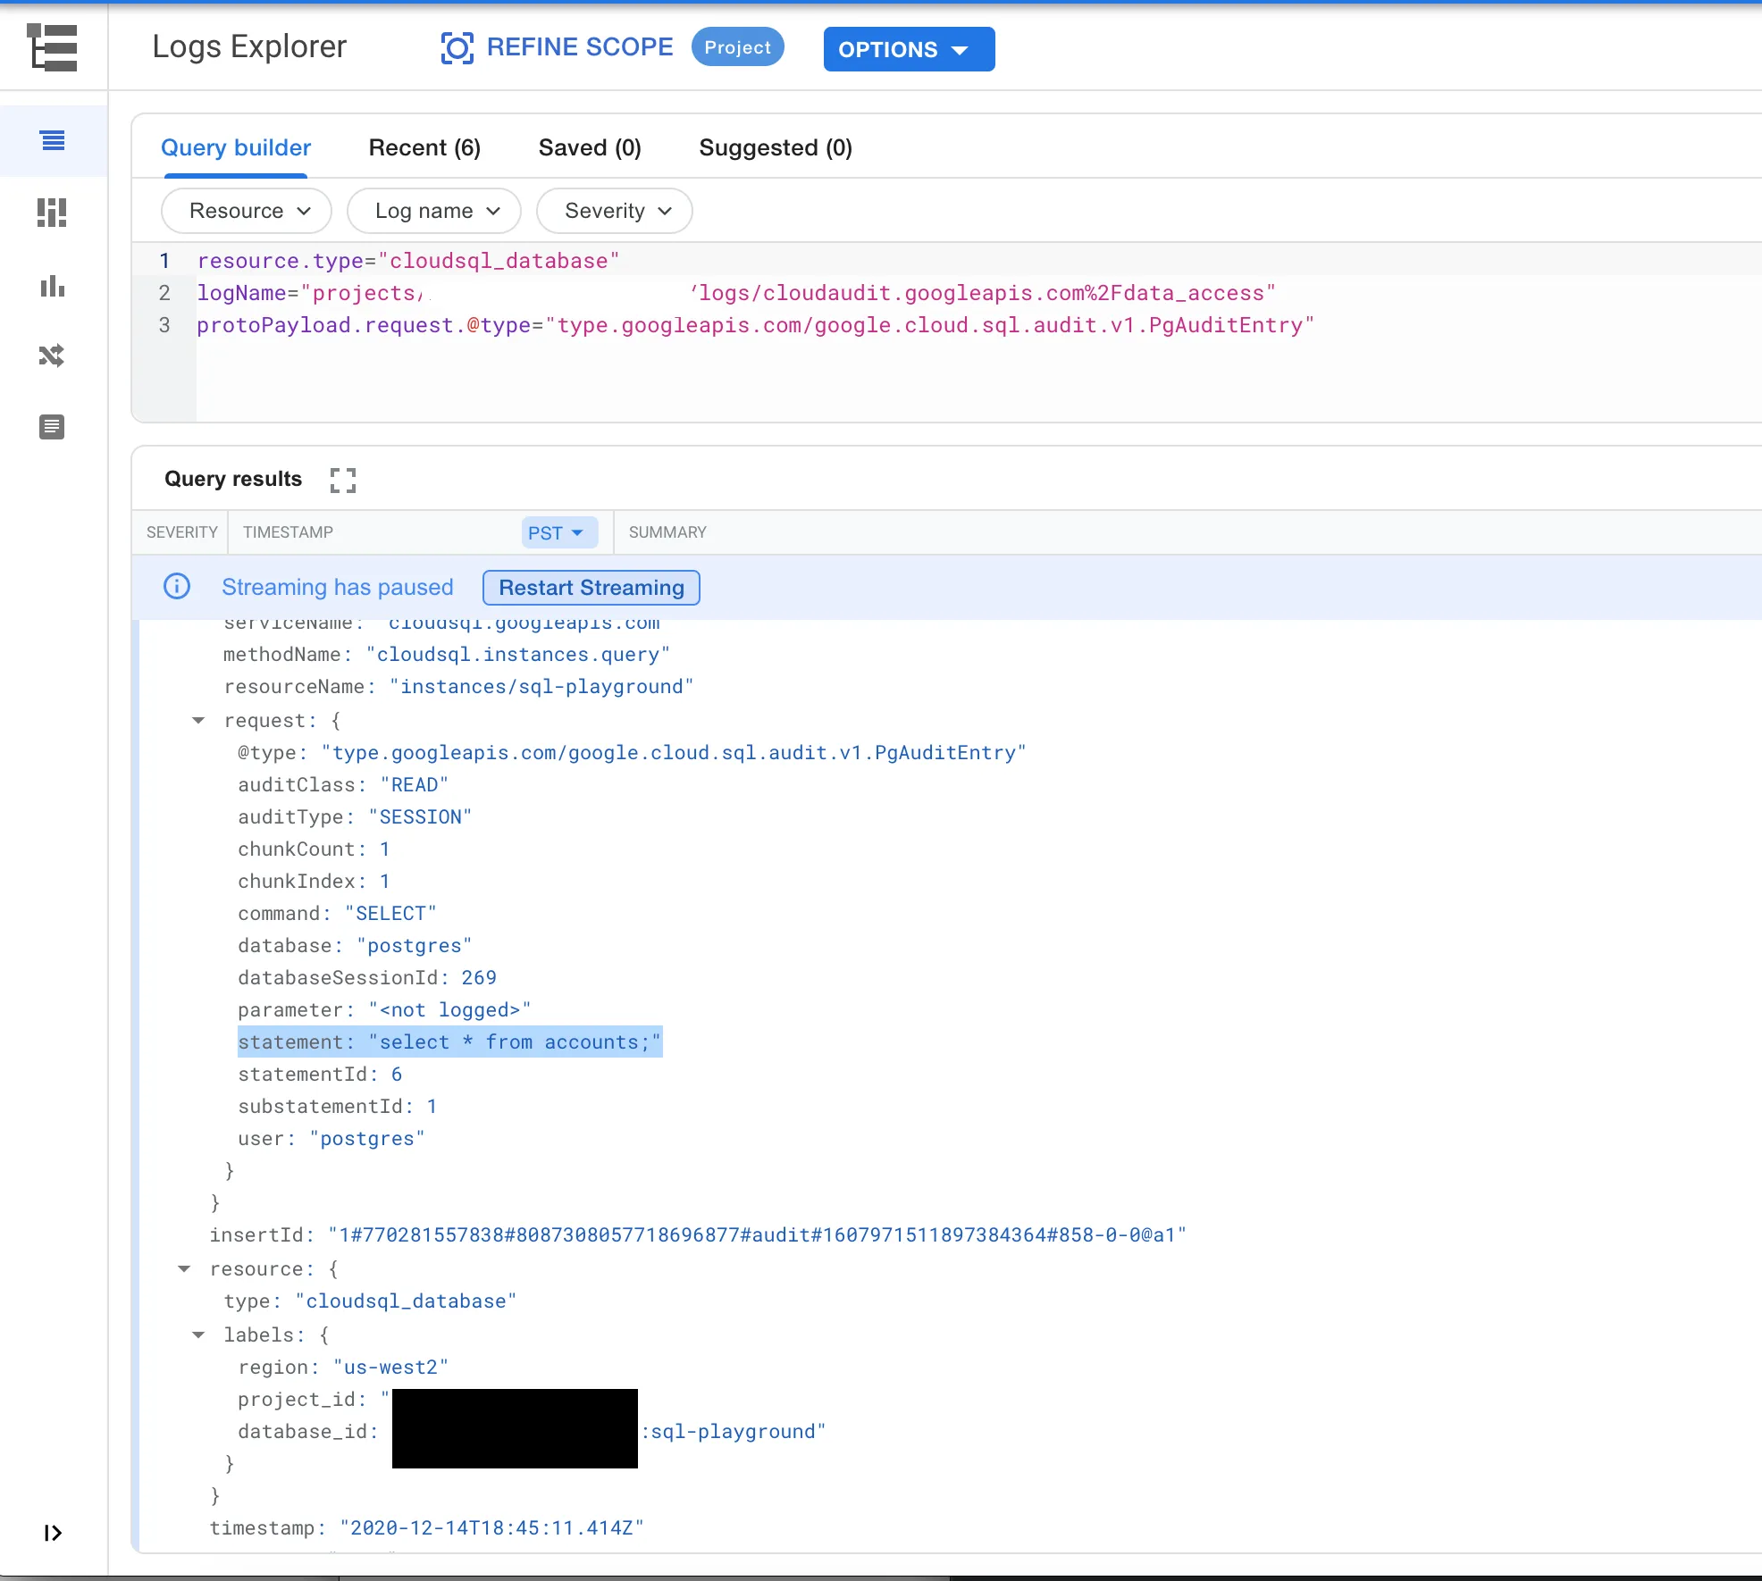
Task: Click the Cloud Logging product icon
Action: [x=52, y=47]
